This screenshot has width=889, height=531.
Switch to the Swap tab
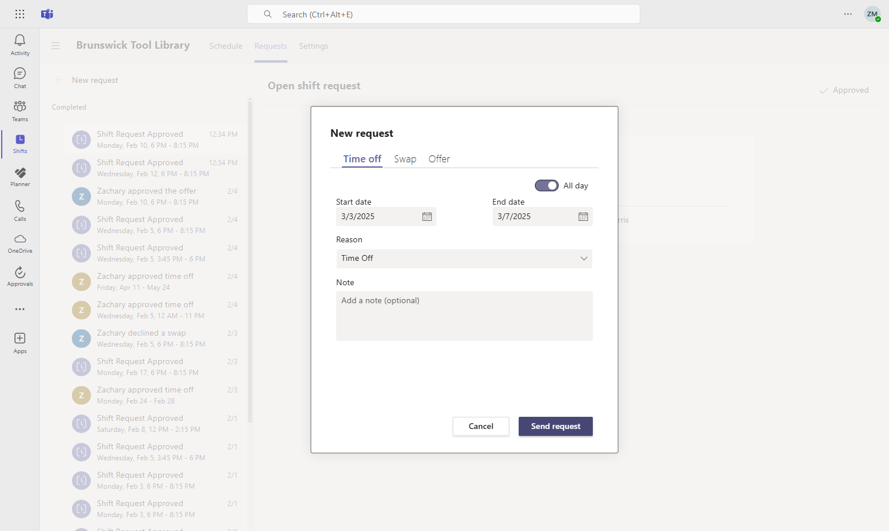tap(405, 159)
